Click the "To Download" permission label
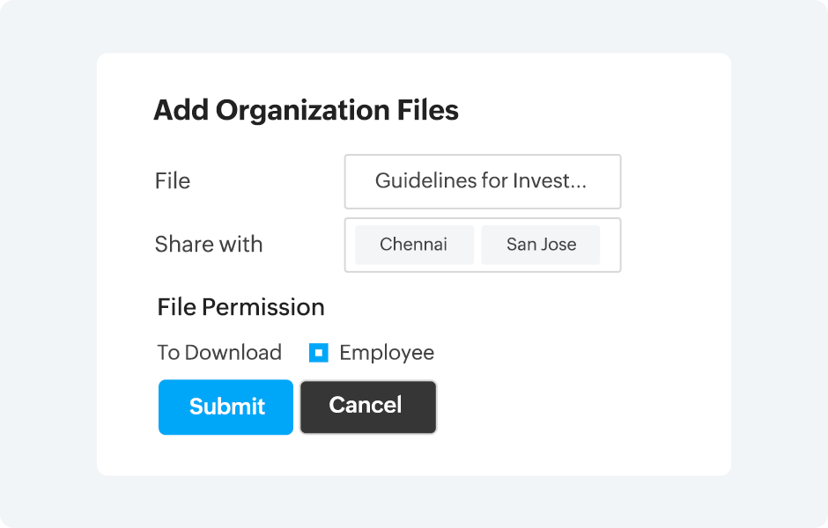This screenshot has height=528, width=828. 219,353
